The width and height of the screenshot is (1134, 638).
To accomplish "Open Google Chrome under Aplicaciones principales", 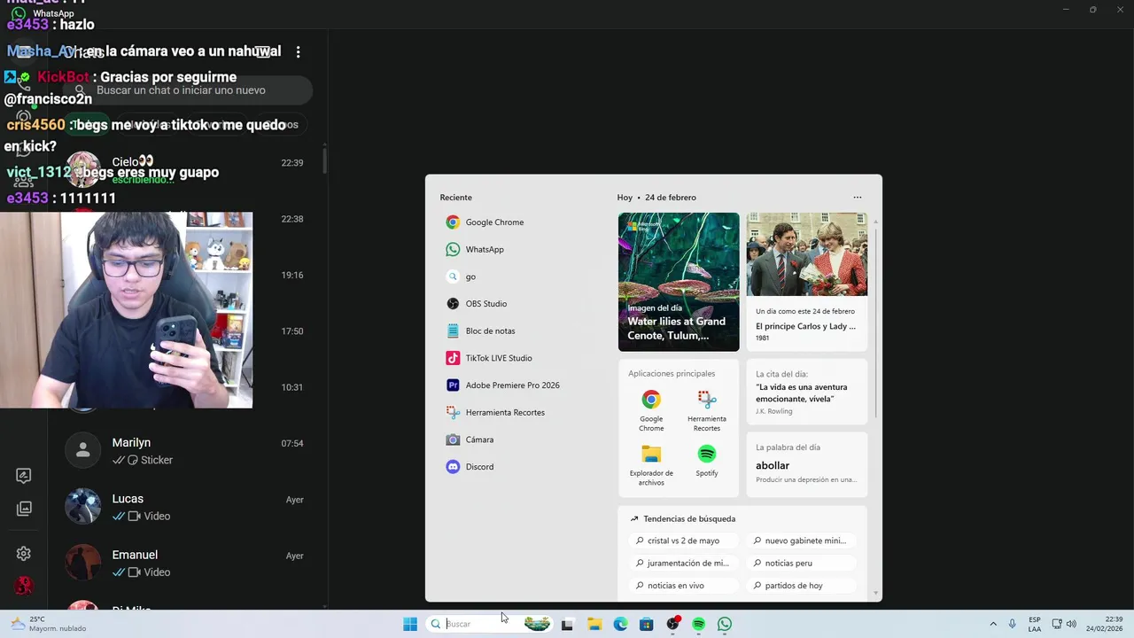I will pyautogui.click(x=651, y=411).
